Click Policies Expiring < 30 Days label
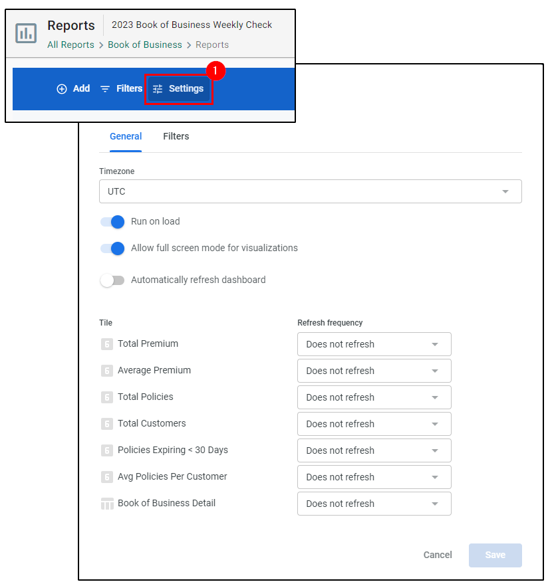 click(x=173, y=450)
